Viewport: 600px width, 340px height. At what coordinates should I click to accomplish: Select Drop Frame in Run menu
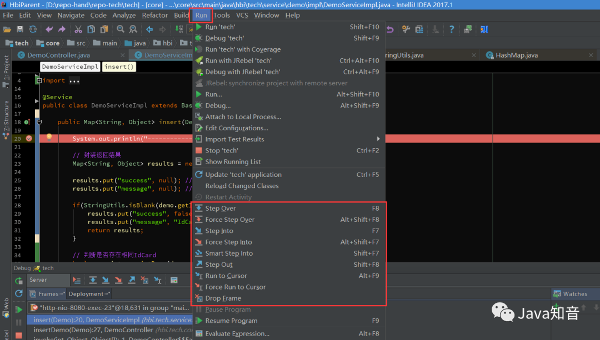(x=289, y=298)
